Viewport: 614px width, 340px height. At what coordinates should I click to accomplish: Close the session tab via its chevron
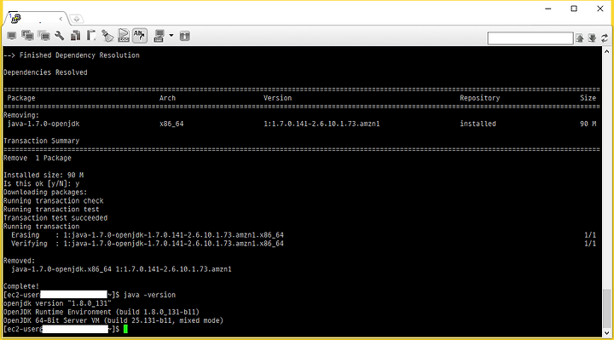coord(61,19)
